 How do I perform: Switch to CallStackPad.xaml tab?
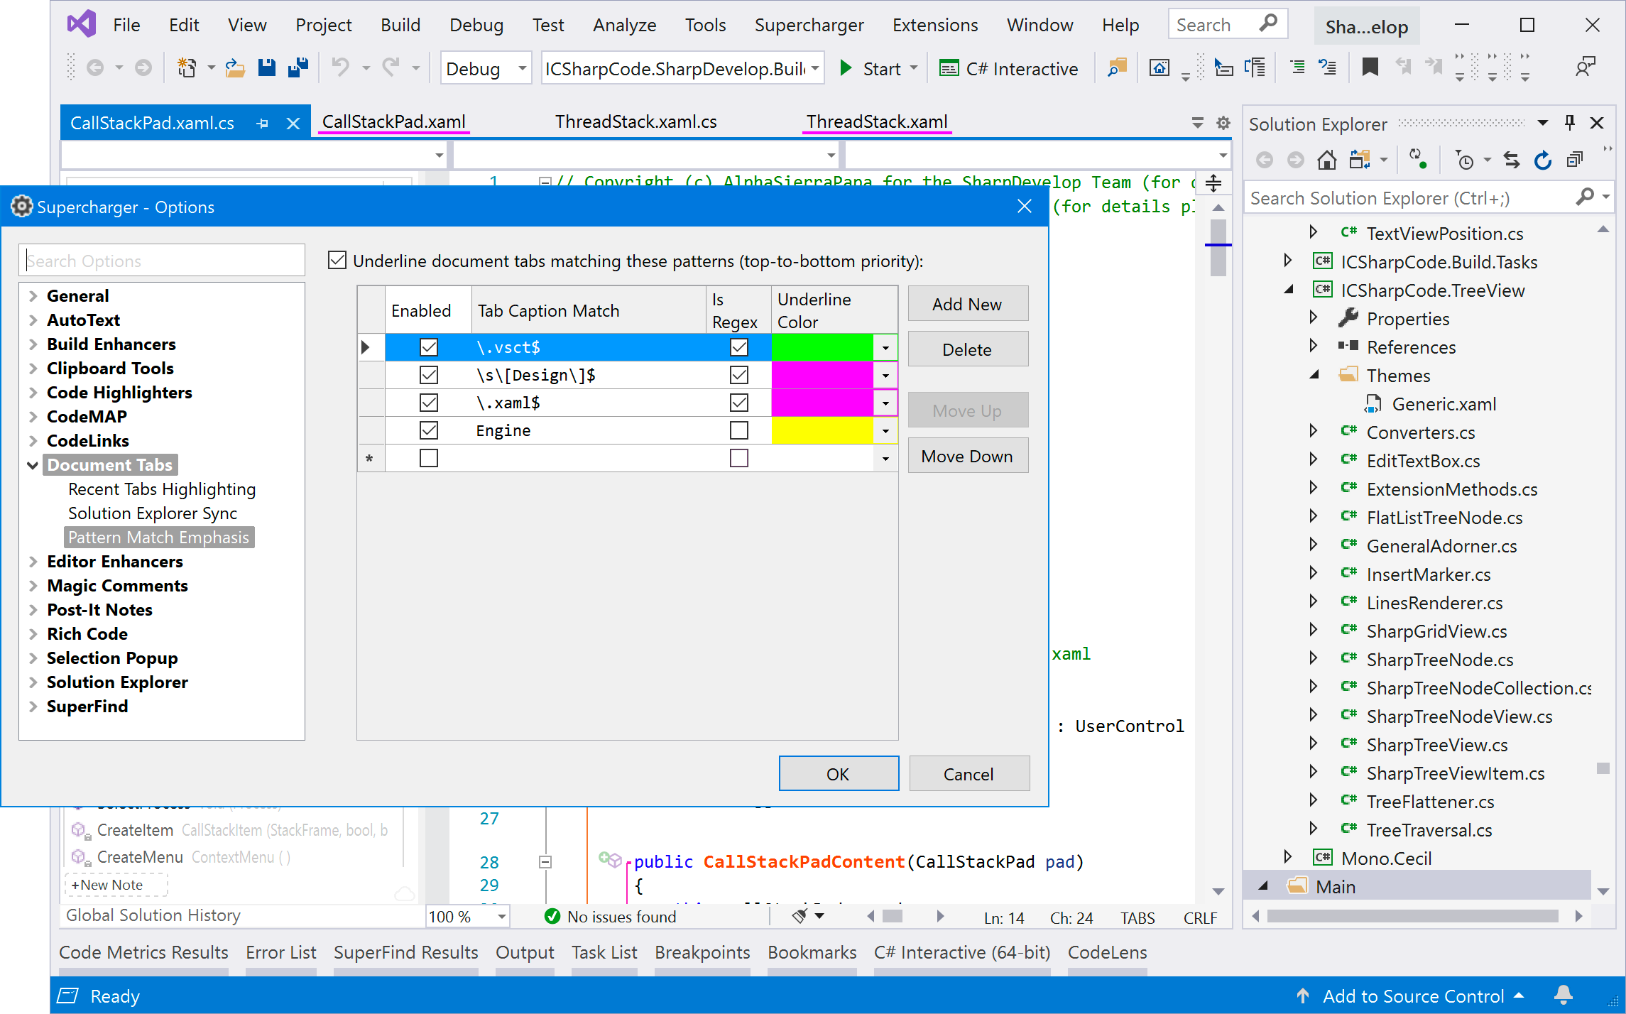[x=393, y=122]
